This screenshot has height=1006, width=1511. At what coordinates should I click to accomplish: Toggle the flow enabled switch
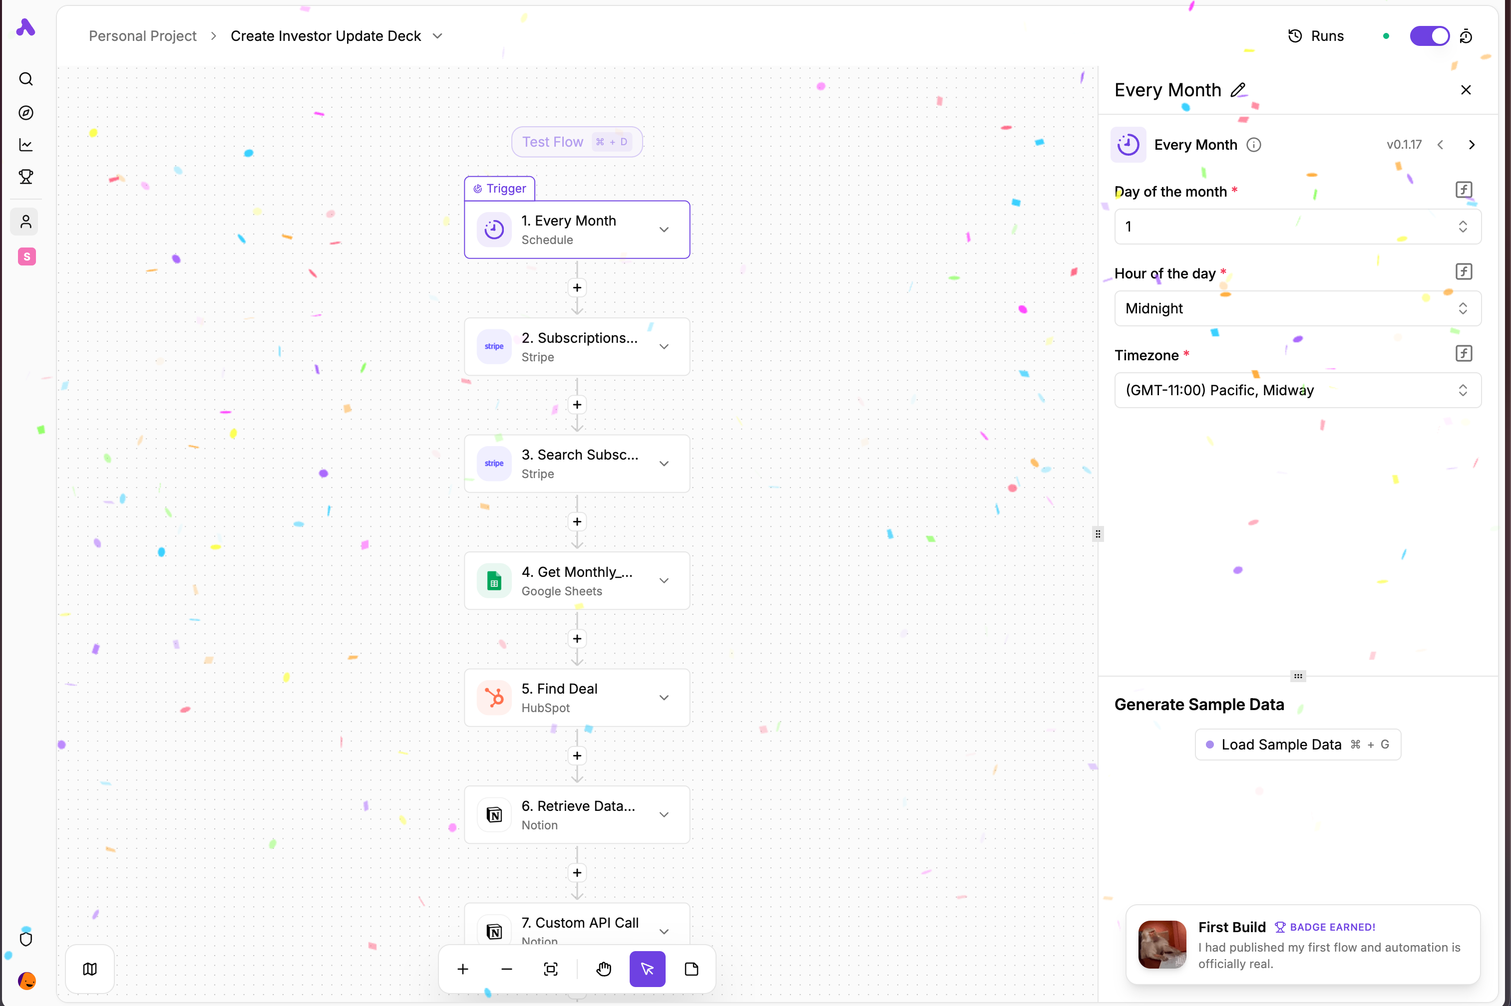pyautogui.click(x=1429, y=36)
